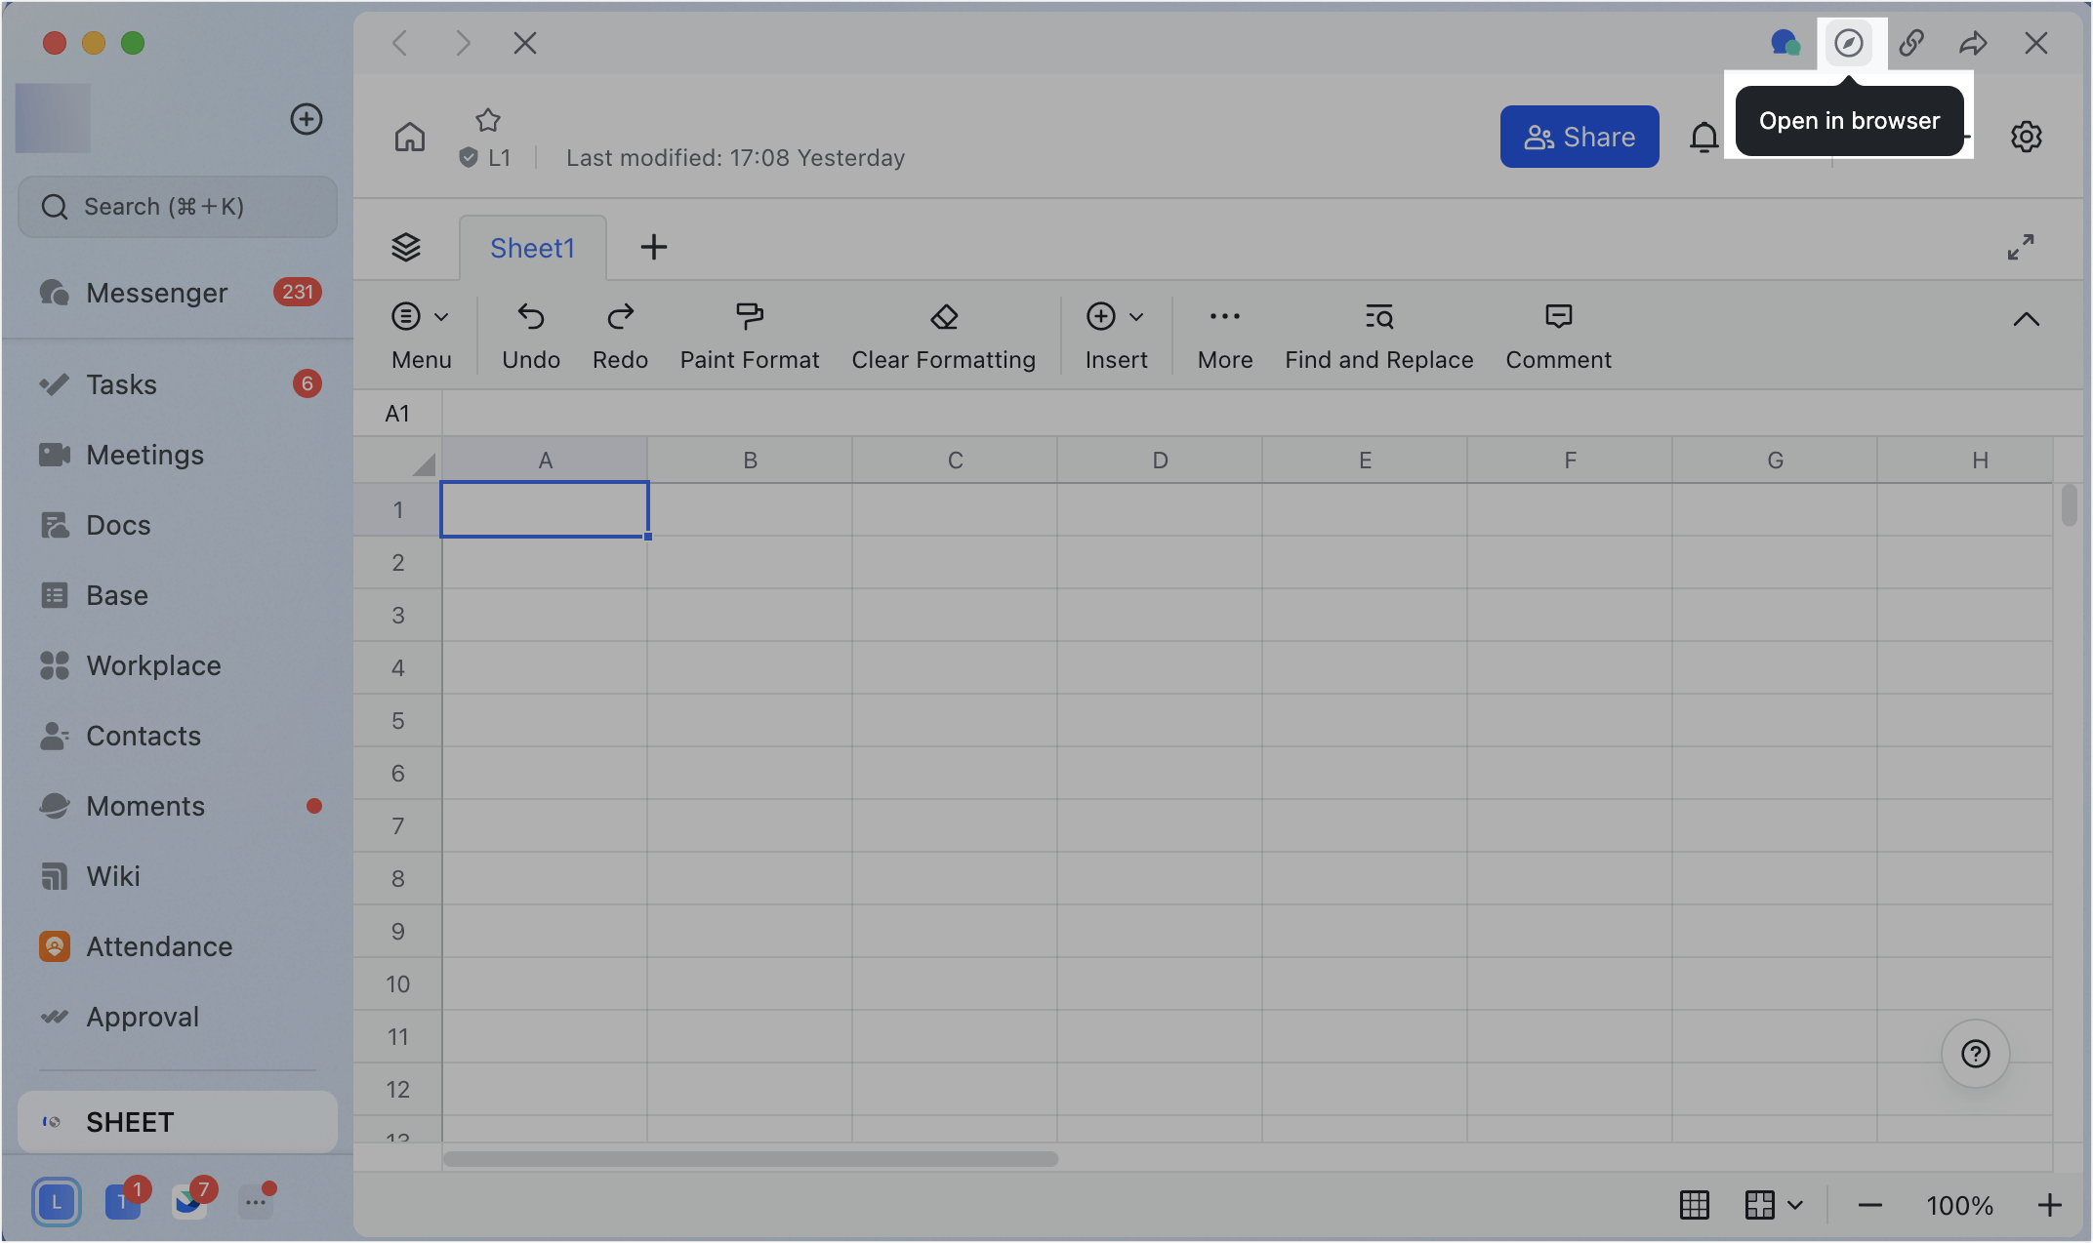Collapse the toolbar with the chevron
The width and height of the screenshot is (2093, 1243).
click(x=2027, y=319)
